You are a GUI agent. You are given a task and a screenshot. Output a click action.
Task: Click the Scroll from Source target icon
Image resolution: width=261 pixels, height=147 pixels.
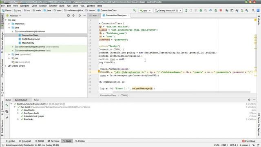(x=69, y=16)
